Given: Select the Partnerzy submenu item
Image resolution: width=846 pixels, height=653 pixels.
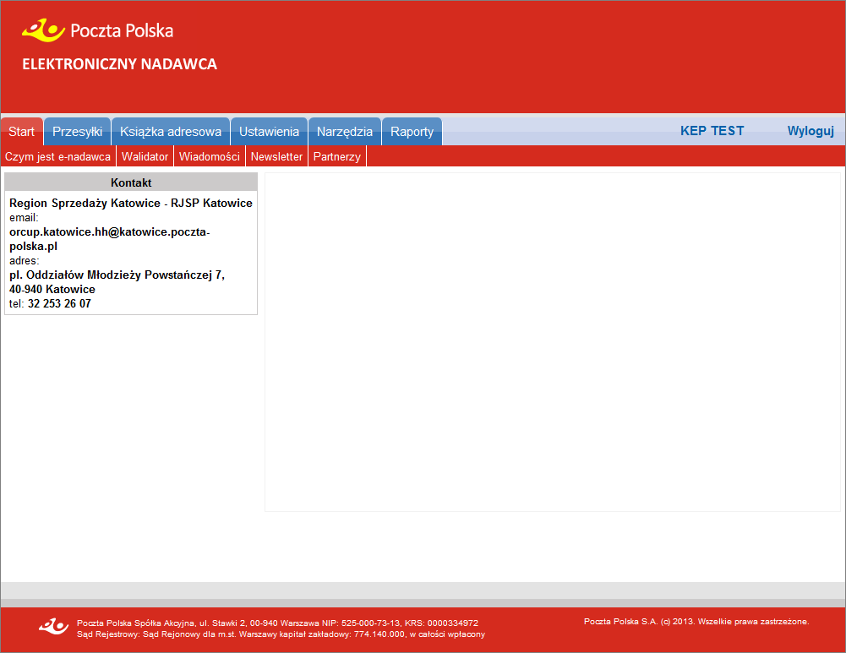Looking at the screenshot, I should pos(336,156).
